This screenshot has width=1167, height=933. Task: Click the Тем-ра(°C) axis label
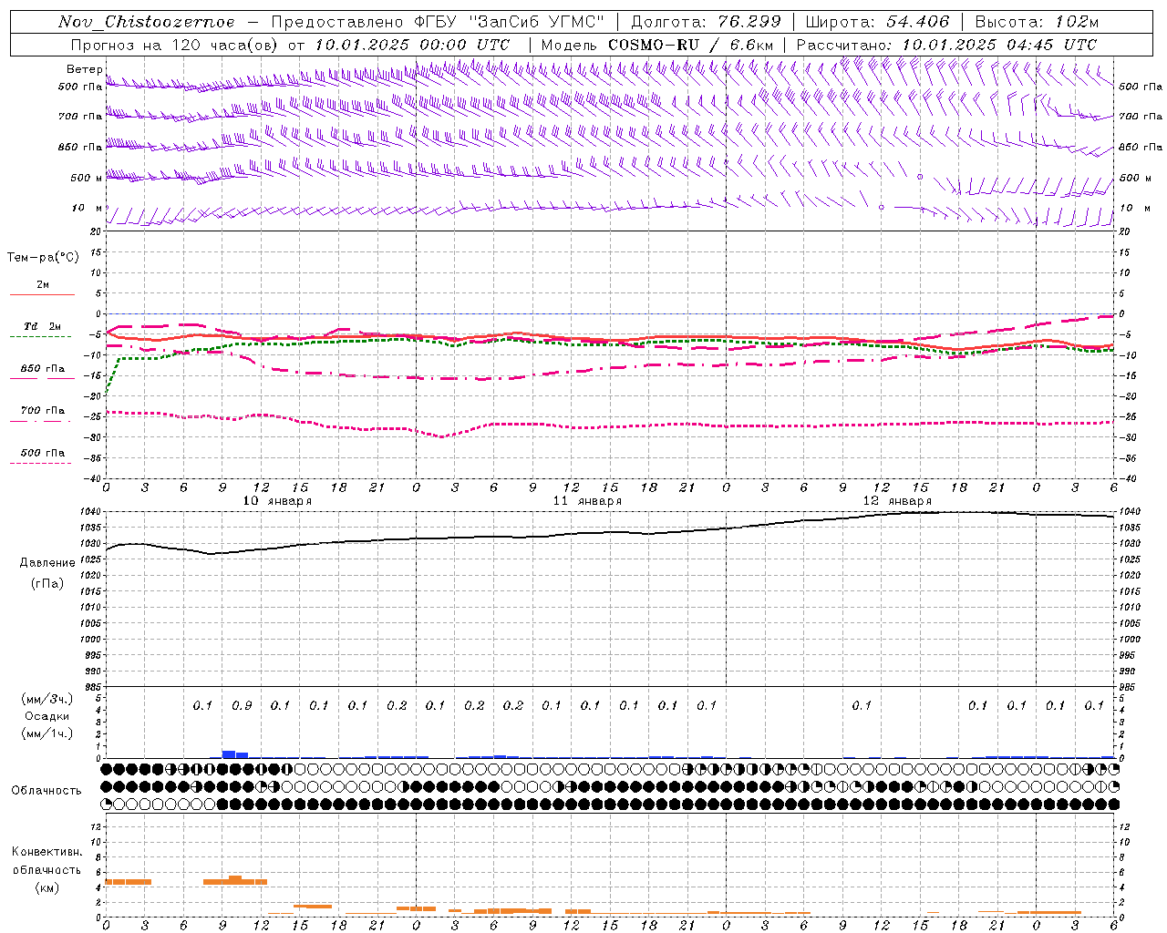tap(43, 258)
